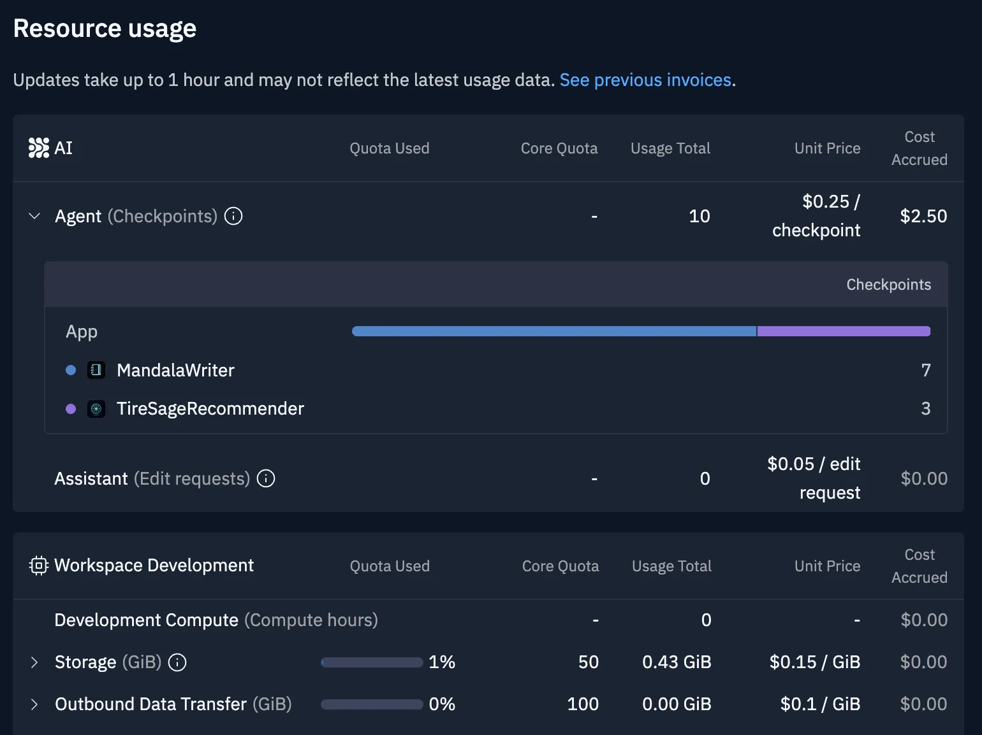Screen dimensions: 982x735
Task: Click the blue segment of checkpoints bar
Action: point(553,331)
